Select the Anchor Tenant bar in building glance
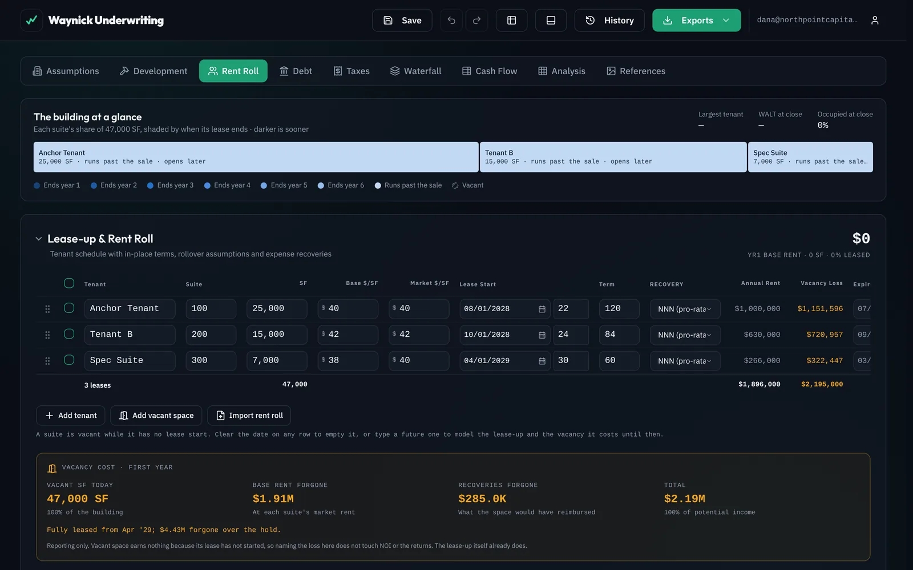Screen dimensions: 913x570 (256, 157)
